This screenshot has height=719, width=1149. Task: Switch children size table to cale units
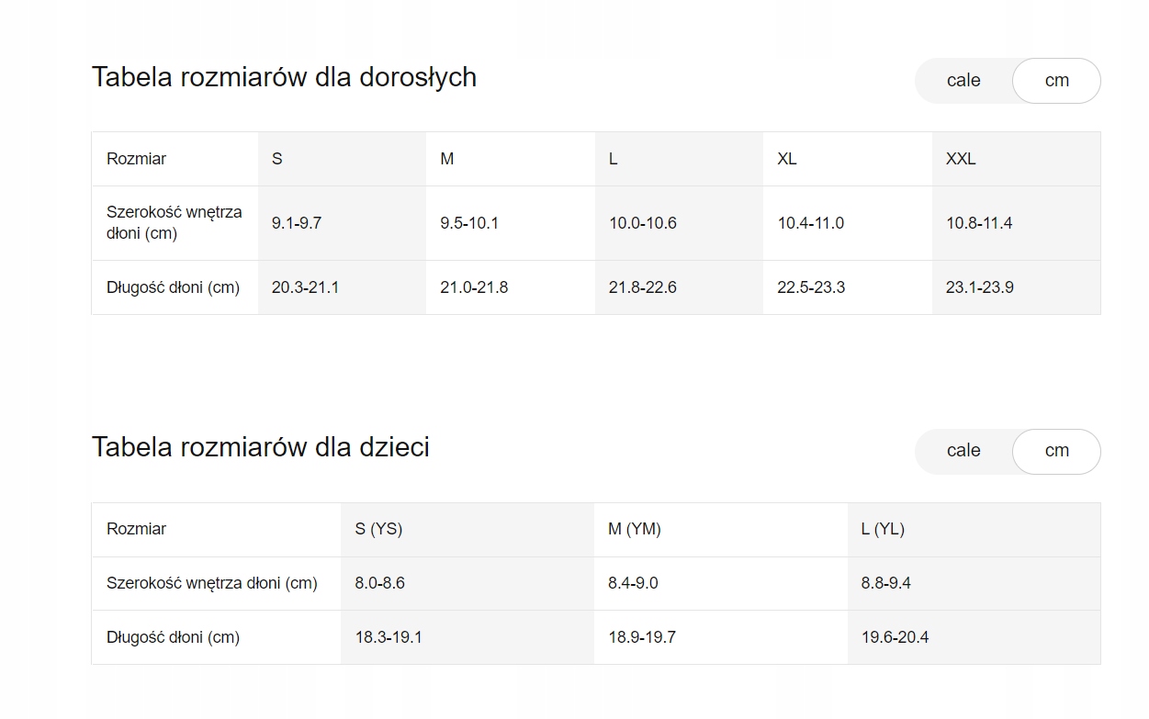(x=963, y=451)
